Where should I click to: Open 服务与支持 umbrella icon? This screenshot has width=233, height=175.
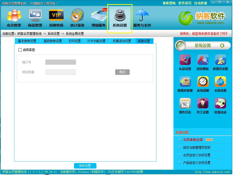tap(142, 18)
